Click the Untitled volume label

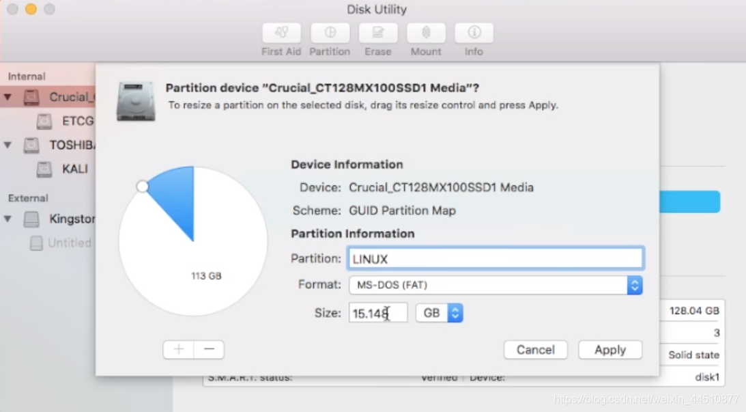pyautogui.click(x=70, y=243)
